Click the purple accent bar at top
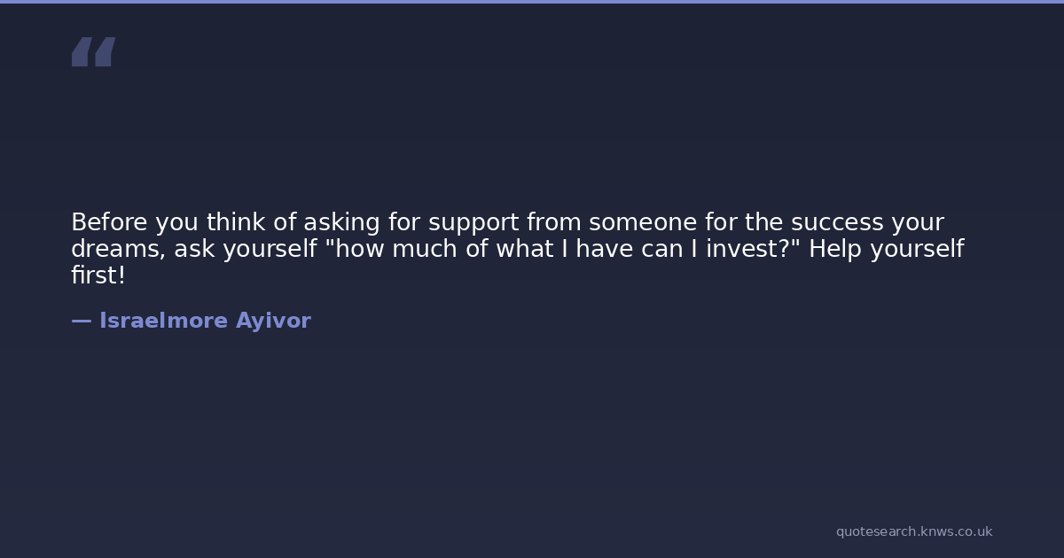The image size is (1064, 558). tap(532, 2)
